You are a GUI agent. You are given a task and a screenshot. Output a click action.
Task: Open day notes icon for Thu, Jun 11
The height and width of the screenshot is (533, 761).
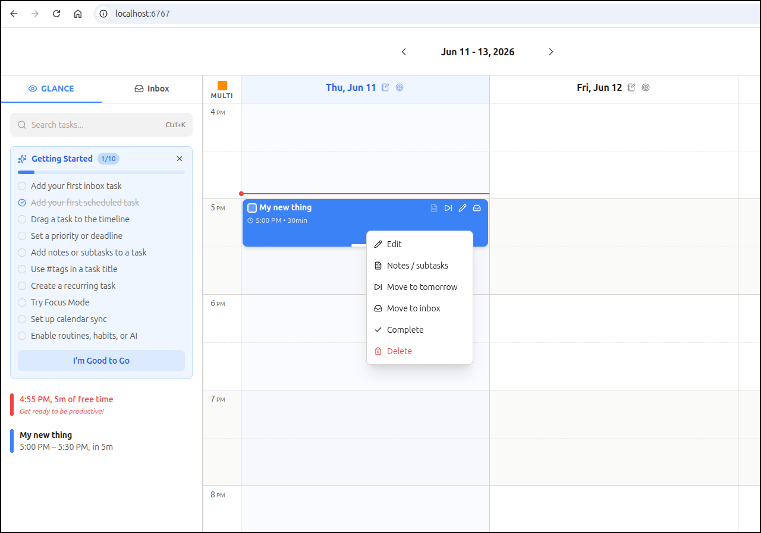[385, 87]
